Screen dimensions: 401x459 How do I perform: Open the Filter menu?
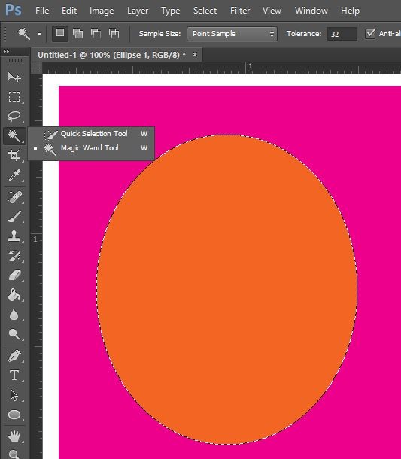[x=240, y=11]
